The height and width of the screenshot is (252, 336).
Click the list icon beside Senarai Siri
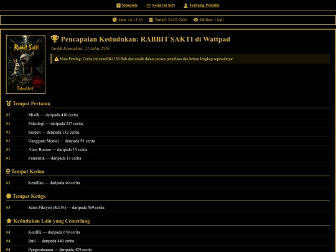pyautogui.click(x=149, y=6)
